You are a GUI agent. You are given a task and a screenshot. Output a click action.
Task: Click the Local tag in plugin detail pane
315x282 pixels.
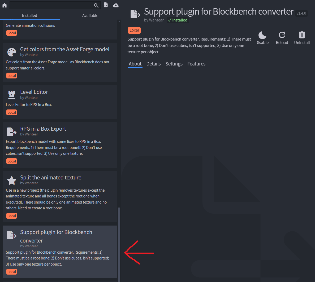[134, 30]
